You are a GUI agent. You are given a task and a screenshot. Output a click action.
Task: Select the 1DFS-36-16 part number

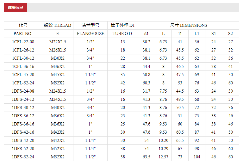23,124
